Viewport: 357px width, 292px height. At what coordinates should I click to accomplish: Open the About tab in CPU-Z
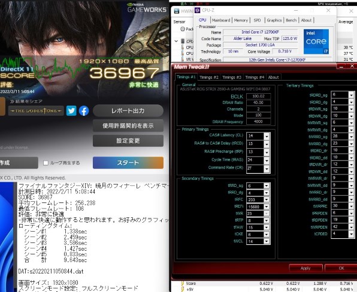point(306,20)
